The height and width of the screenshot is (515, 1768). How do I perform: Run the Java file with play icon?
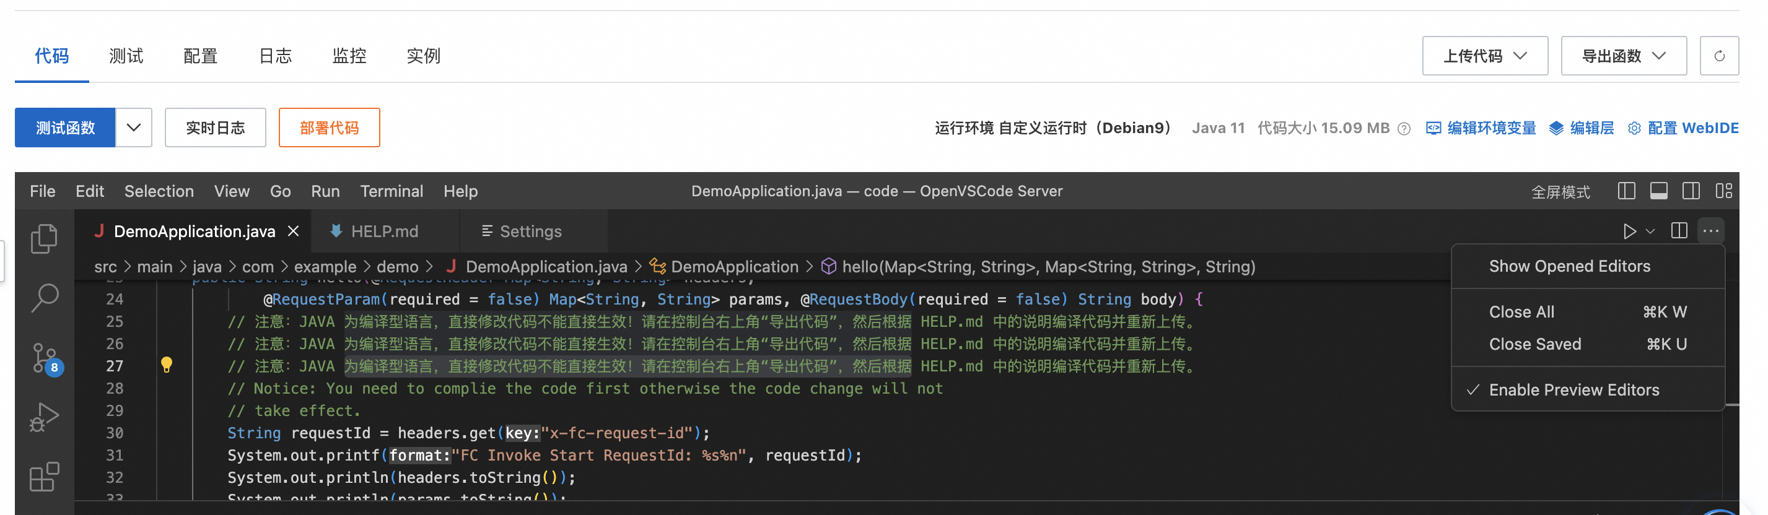pyautogui.click(x=1629, y=232)
